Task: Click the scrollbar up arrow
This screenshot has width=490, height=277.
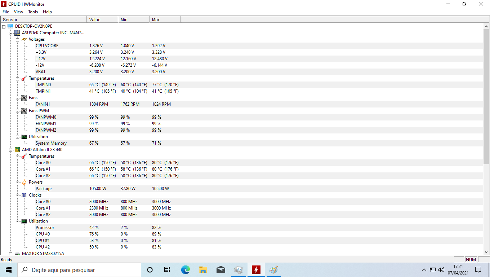Action: pos(486,26)
